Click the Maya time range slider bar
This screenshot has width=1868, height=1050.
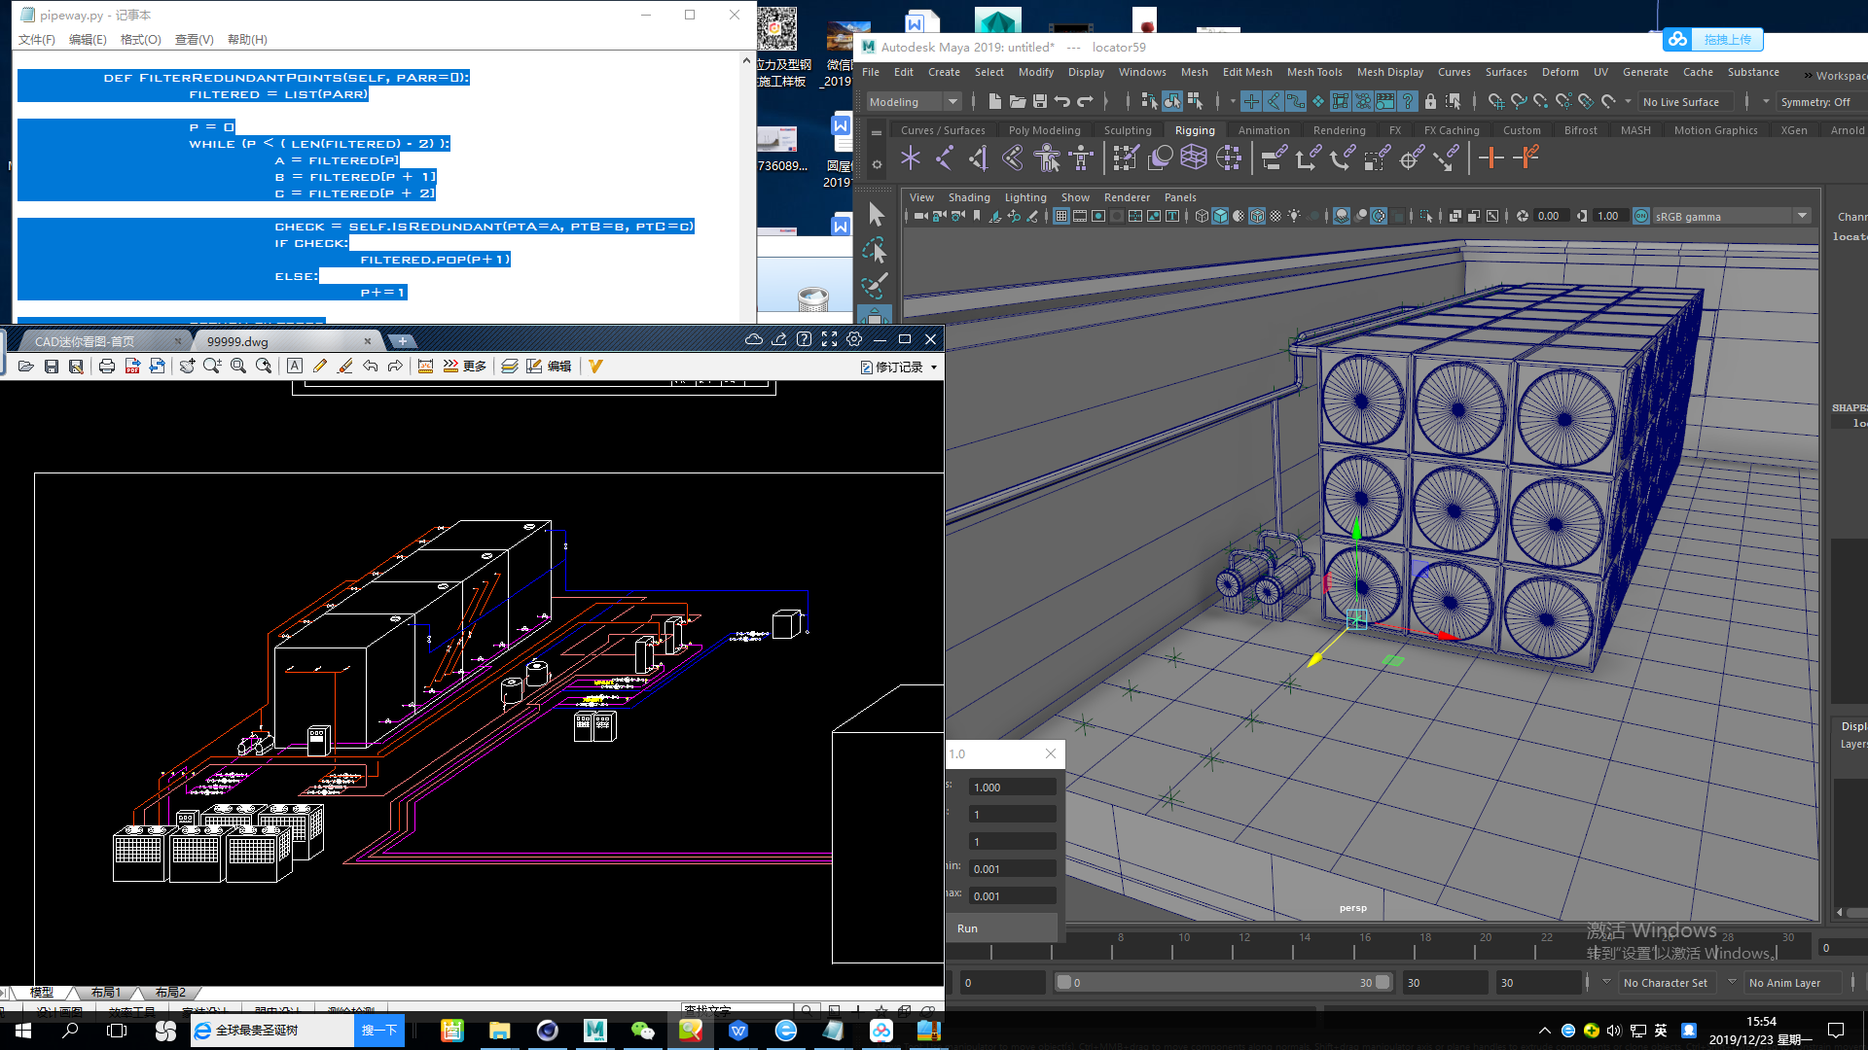pyautogui.click(x=1224, y=982)
